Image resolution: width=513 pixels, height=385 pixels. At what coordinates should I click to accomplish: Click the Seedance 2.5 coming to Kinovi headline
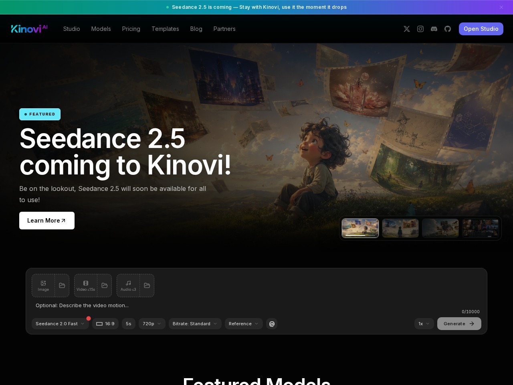click(x=125, y=152)
